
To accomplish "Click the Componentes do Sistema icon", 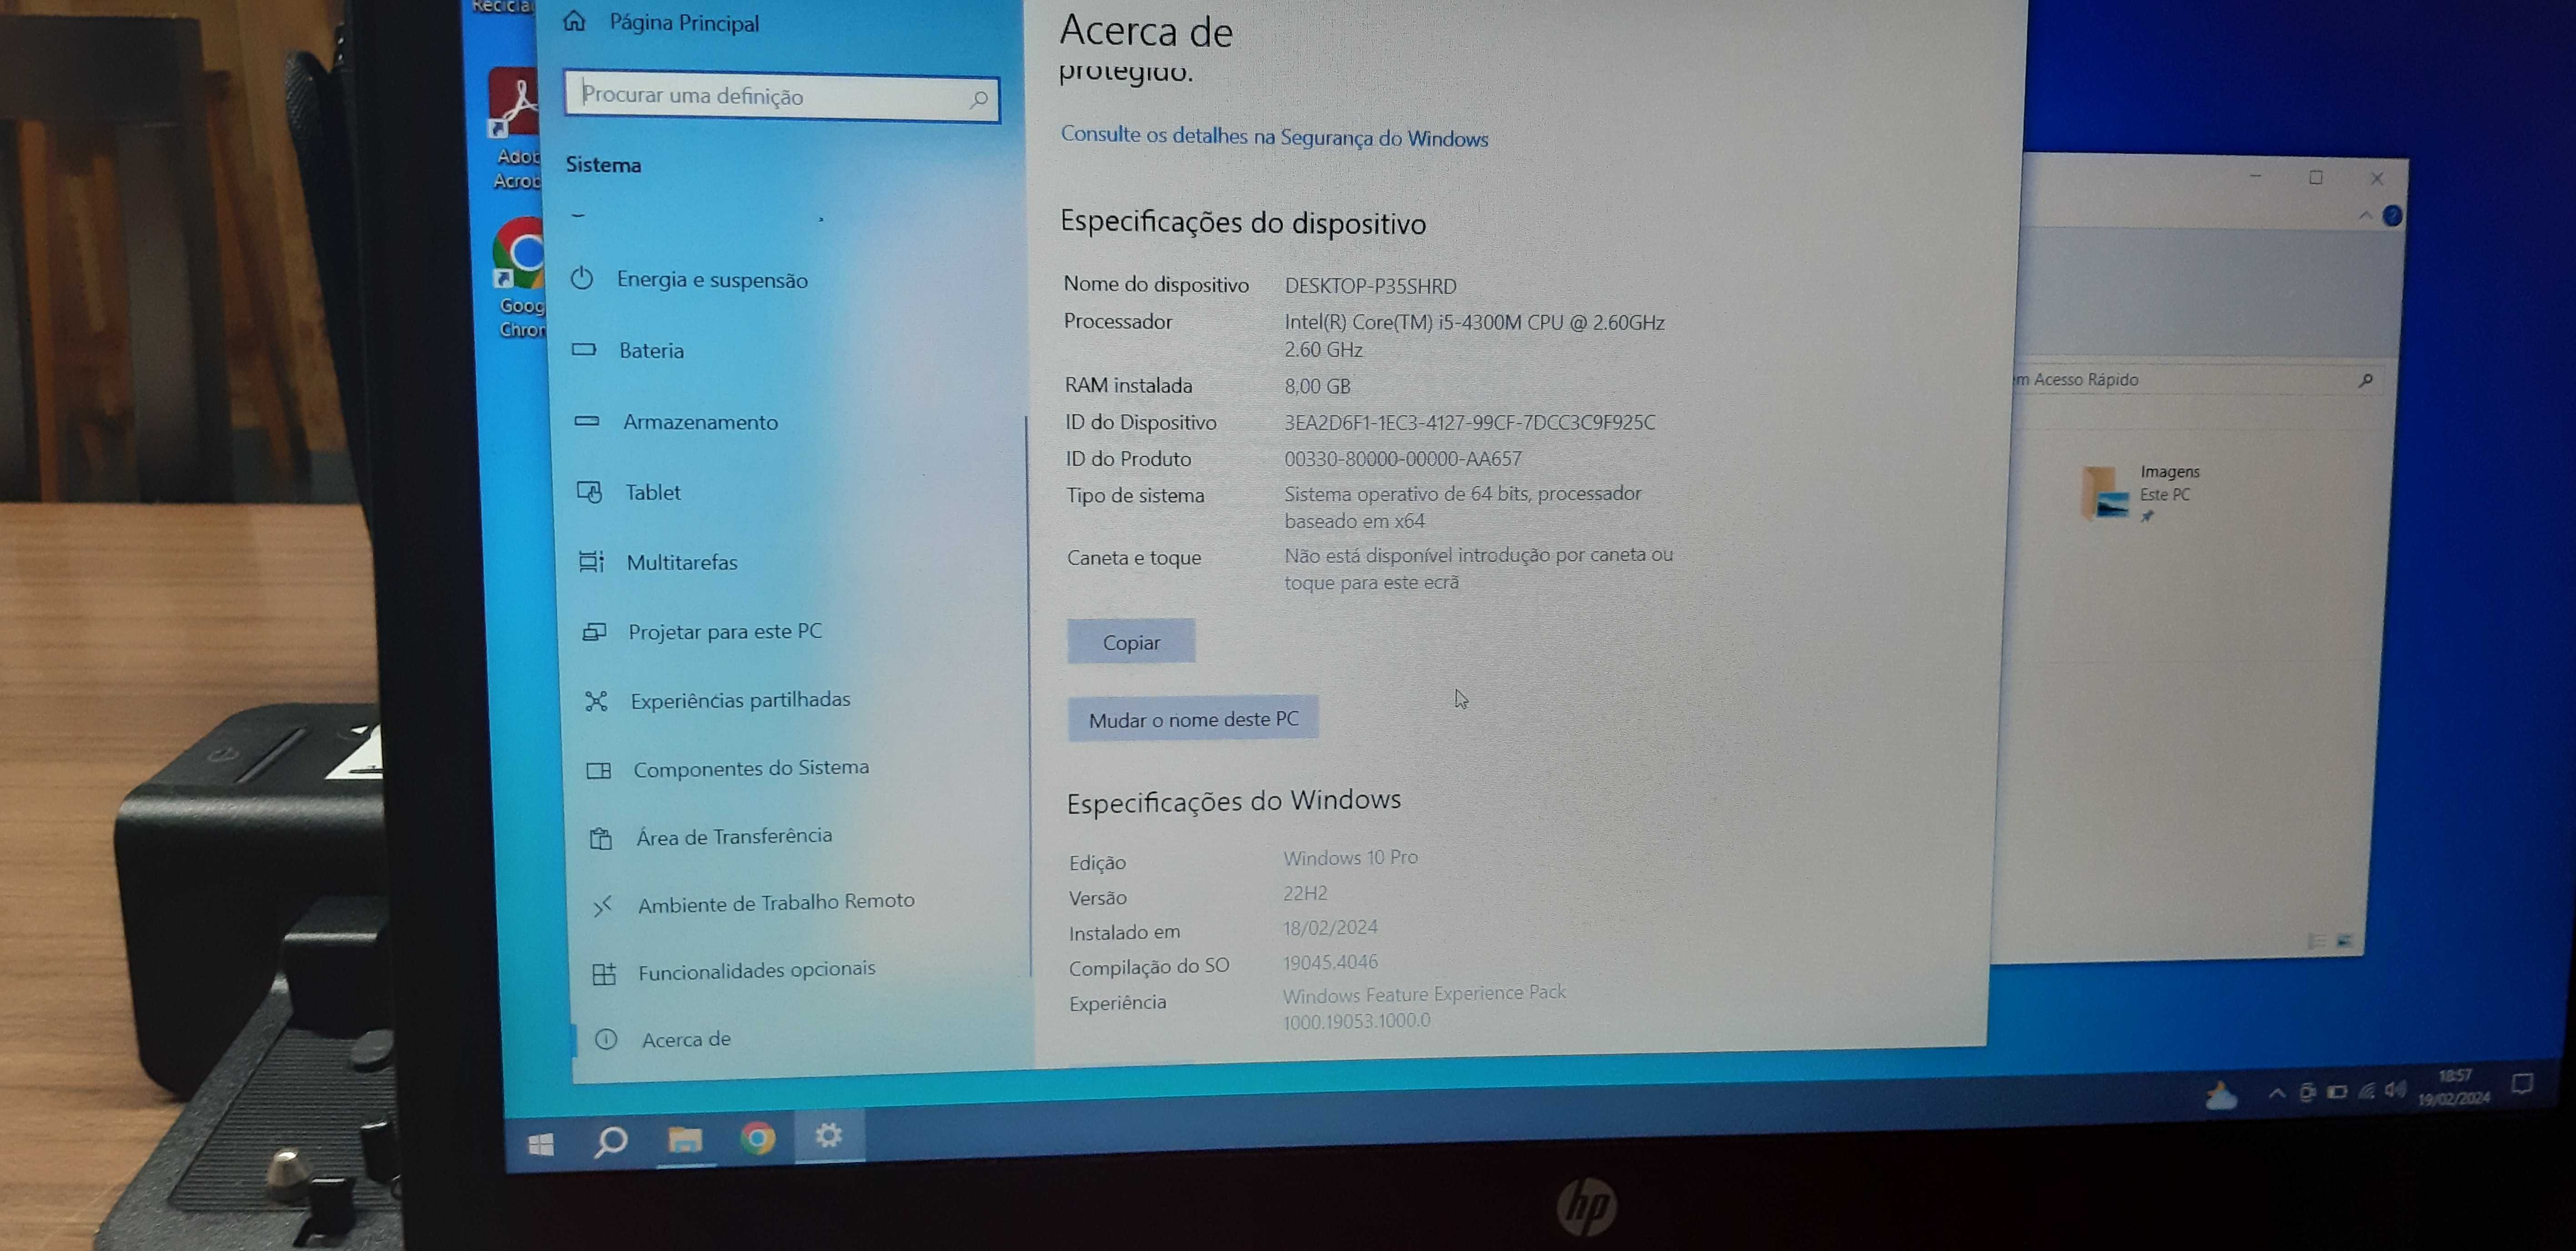I will click(x=598, y=771).
